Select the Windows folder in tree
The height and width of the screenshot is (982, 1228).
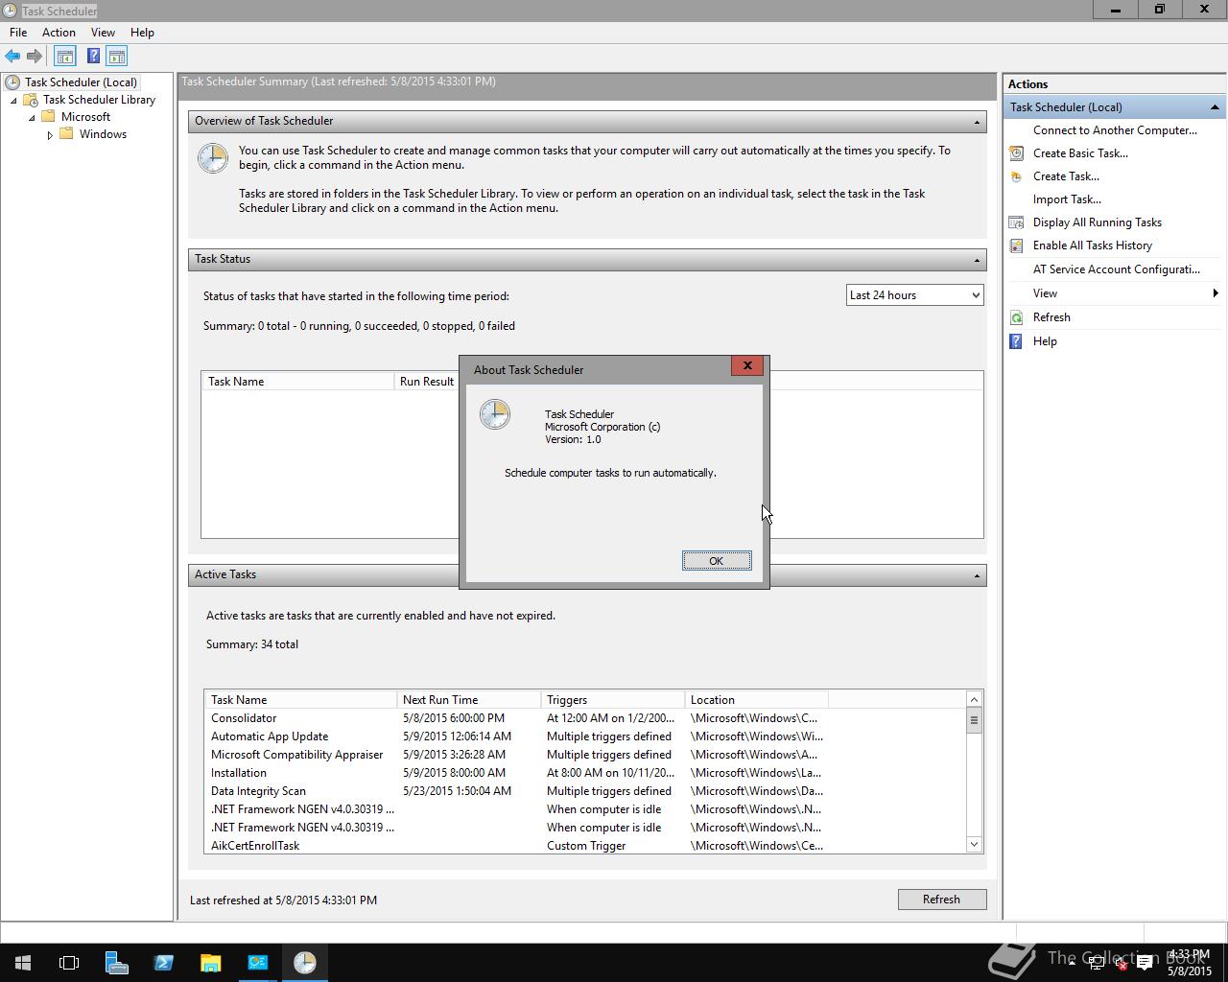[x=103, y=134]
